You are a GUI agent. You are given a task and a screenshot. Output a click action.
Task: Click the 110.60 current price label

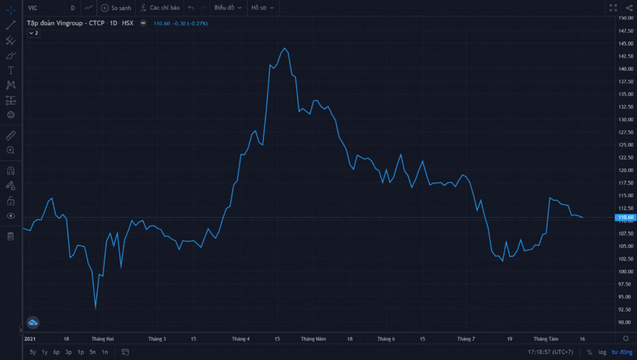[626, 218]
